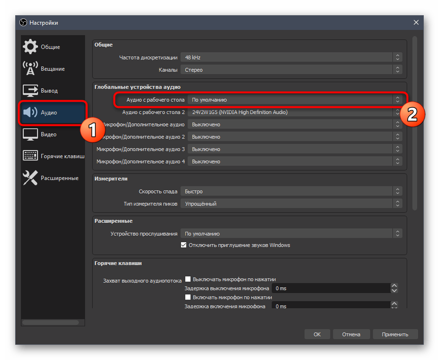Click the keyboard icon for Горячие клавиши

(x=30, y=156)
